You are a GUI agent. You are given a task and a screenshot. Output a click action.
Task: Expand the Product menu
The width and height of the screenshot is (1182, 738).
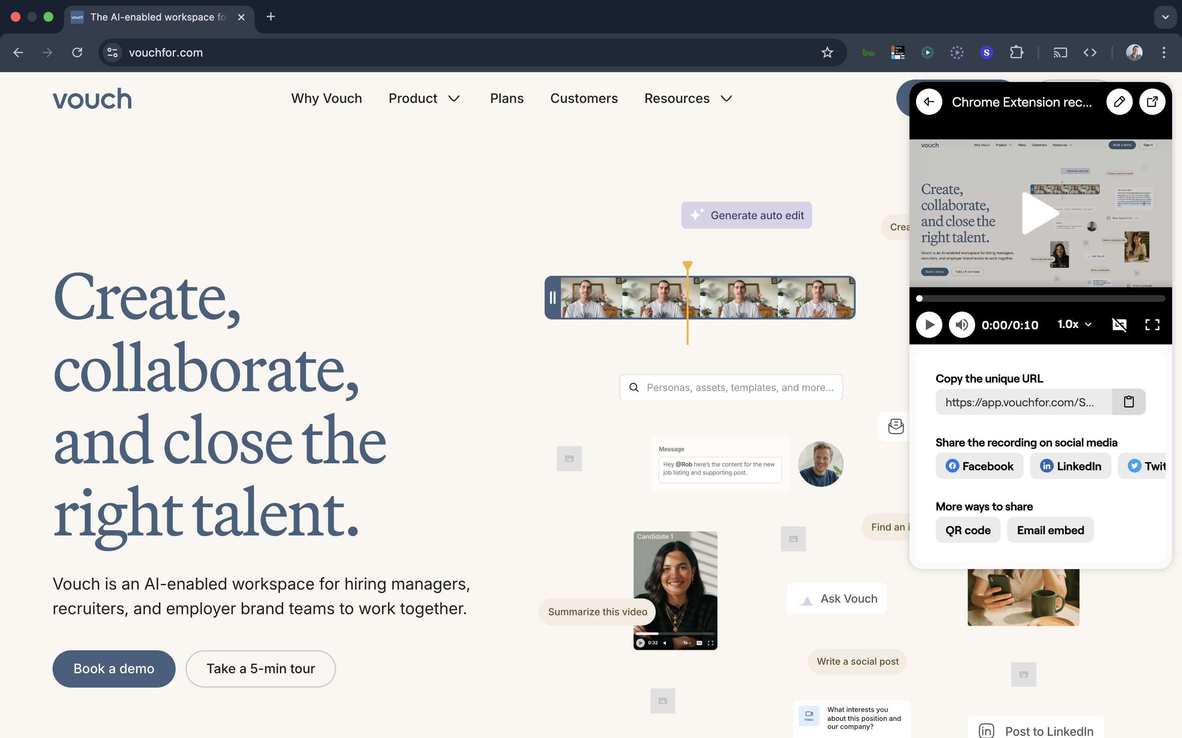424,98
